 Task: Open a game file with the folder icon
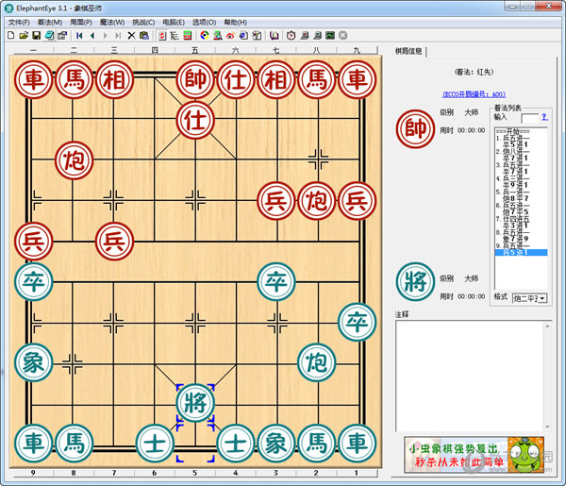(24, 35)
